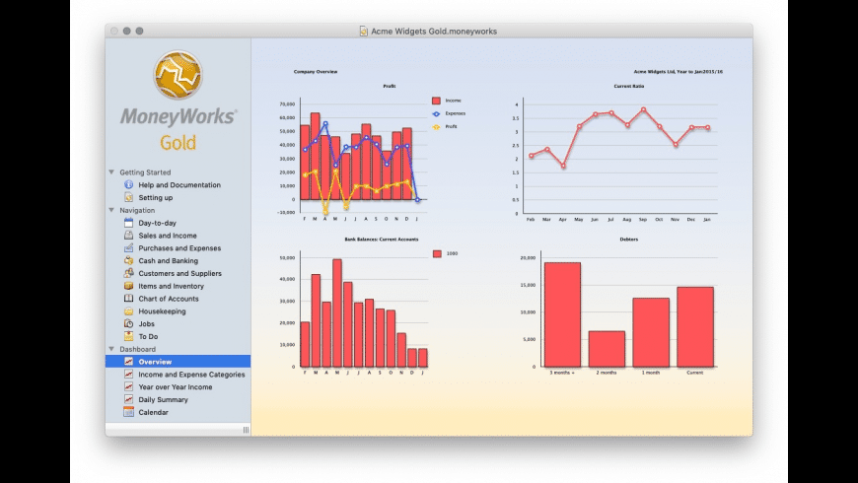Click the Year over Year Income icon
The image size is (858, 483).
(x=128, y=386)
